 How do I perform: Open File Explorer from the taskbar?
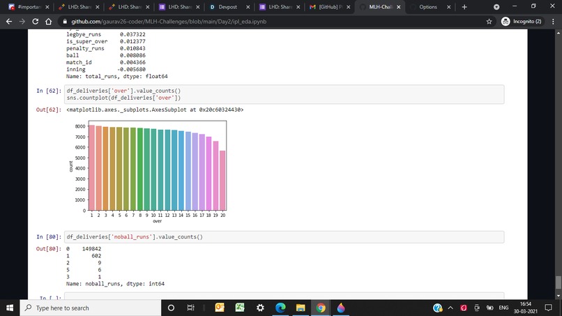pyautogui.click(x=301, y=308)
